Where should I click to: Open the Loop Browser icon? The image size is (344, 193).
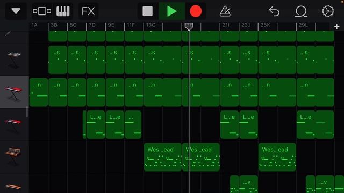pyautogui.click(x=301, y=11)
